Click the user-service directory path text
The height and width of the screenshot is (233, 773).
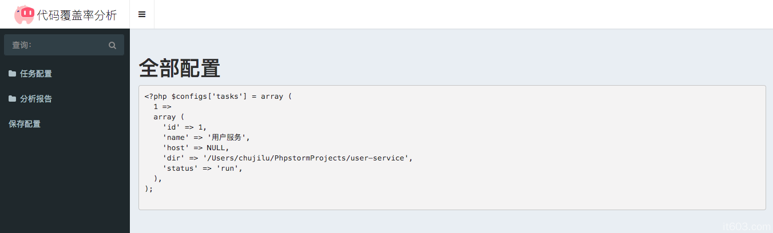(x=307, y=158)
